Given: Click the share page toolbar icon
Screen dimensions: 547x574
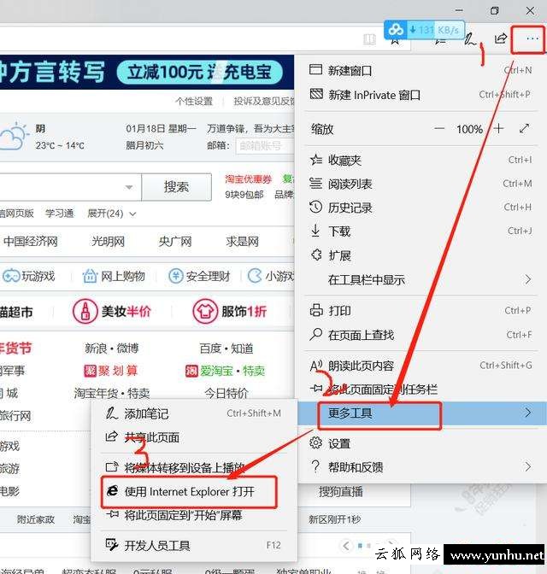Looking at the screenshot, I should pos(501,38).
